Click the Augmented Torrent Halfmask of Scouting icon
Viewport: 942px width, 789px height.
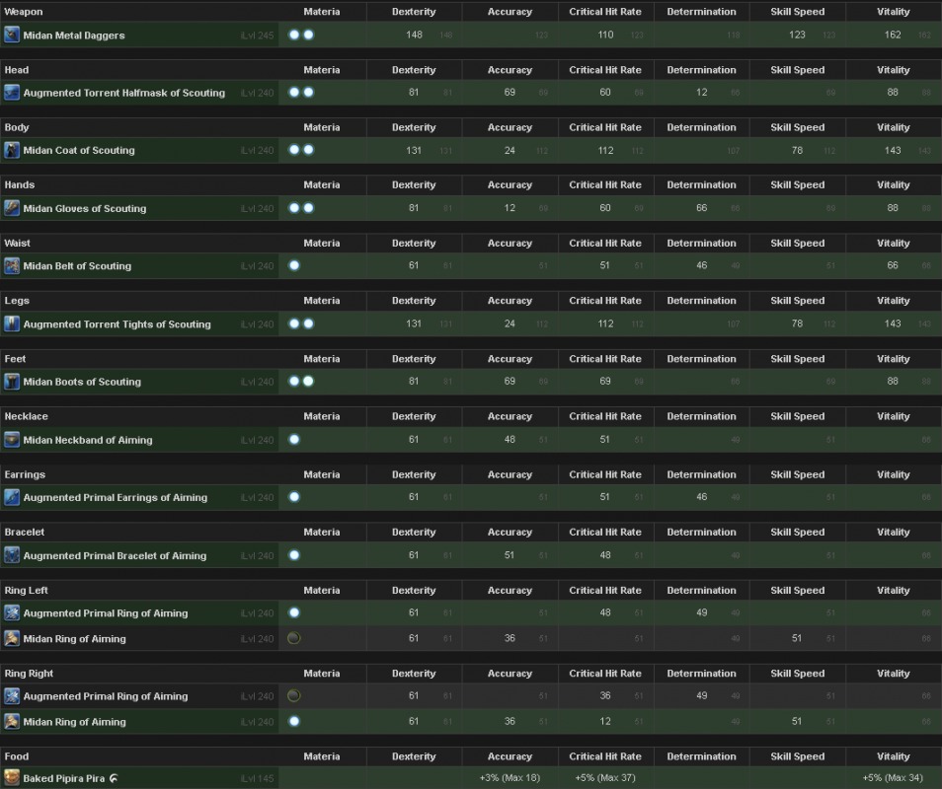[x=12, y=93]
